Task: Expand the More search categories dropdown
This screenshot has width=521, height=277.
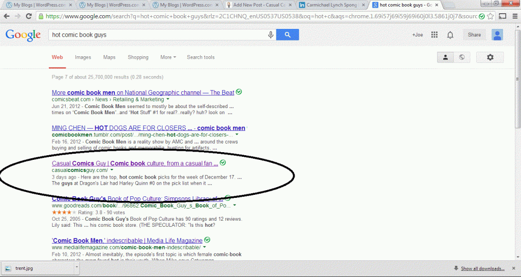Action: click(168, 57)
